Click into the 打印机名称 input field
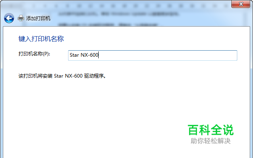The image size is (253, 158). pyautogui.click(x=152, y=55)
